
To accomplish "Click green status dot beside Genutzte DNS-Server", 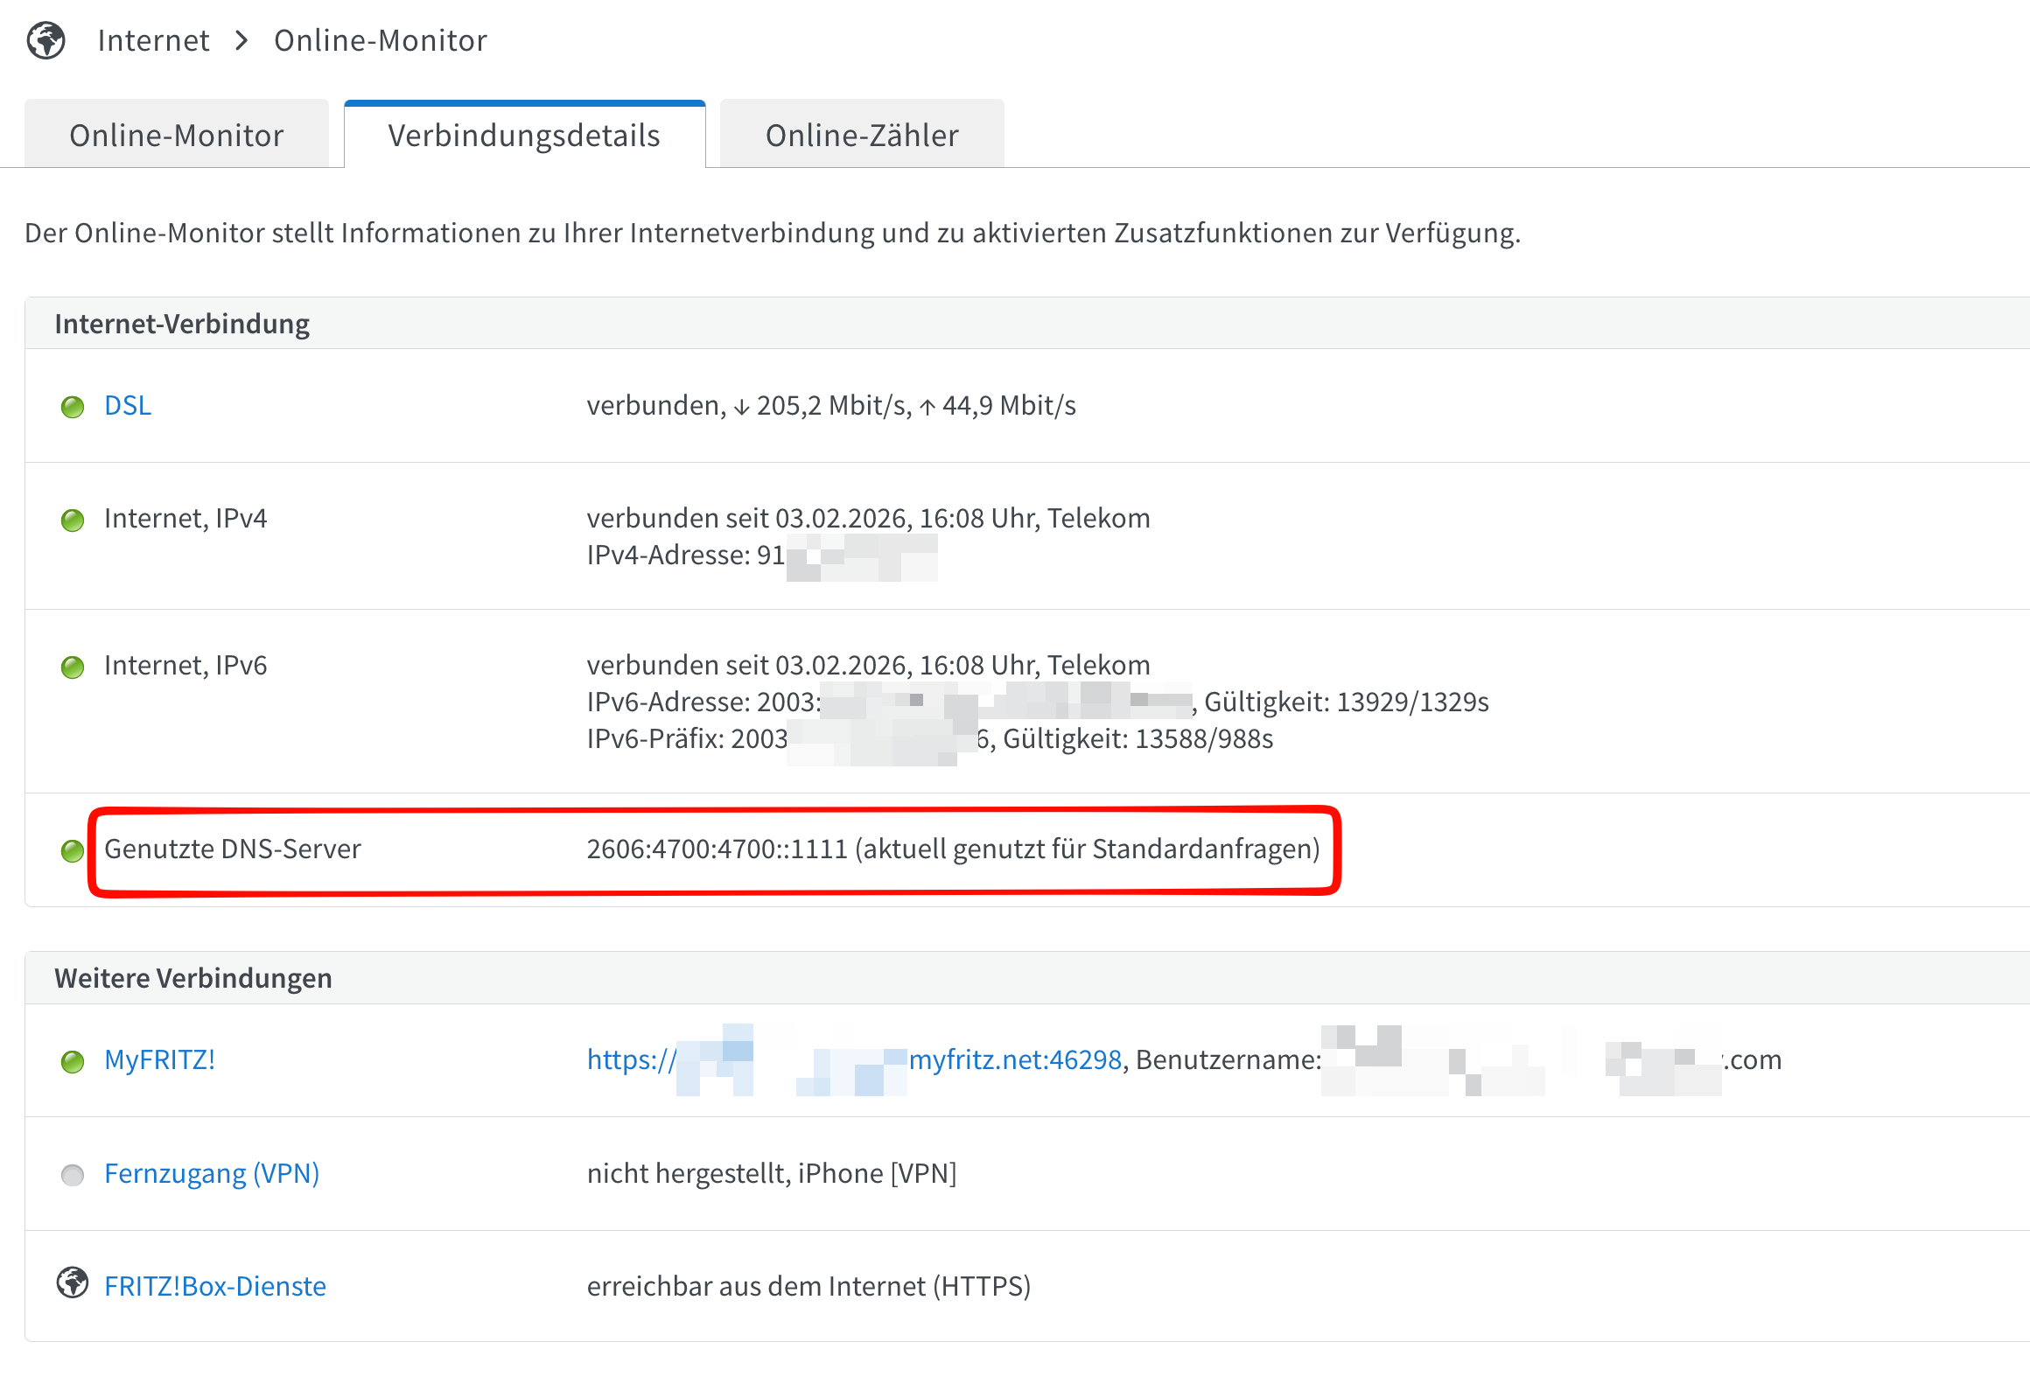I will point(73,850).
